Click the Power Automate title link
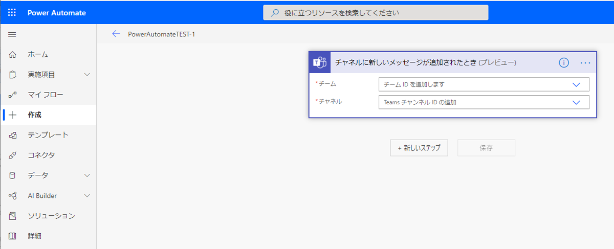 (x=56, y=13)
